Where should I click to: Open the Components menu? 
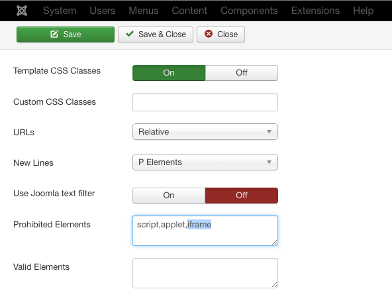click(249, 11)
